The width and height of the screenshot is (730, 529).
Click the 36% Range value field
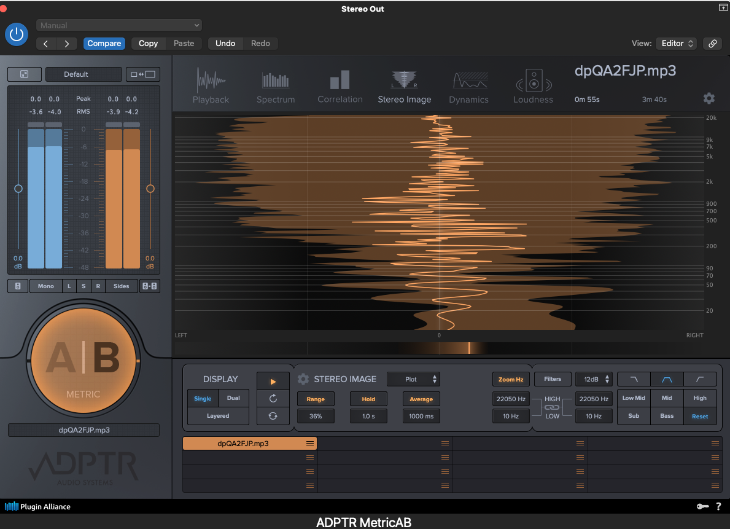[x=316, y=416]
